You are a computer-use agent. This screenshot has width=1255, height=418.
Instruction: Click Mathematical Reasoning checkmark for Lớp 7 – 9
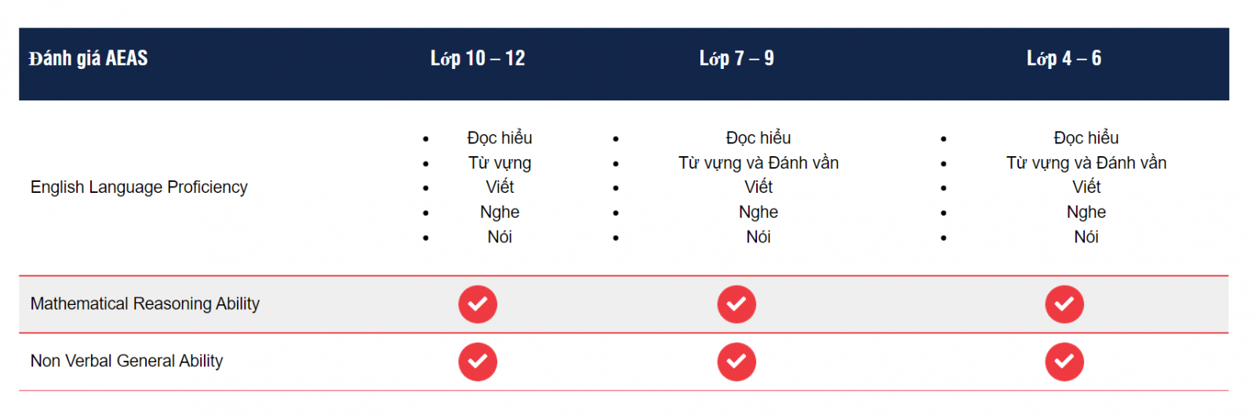[737, 304]
